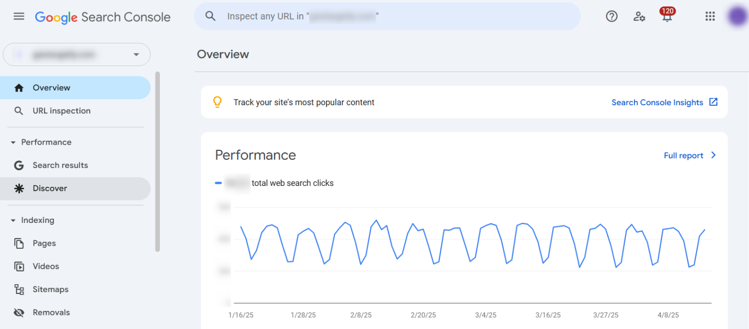Click the lightbulb tip icon

pos(217,102)
